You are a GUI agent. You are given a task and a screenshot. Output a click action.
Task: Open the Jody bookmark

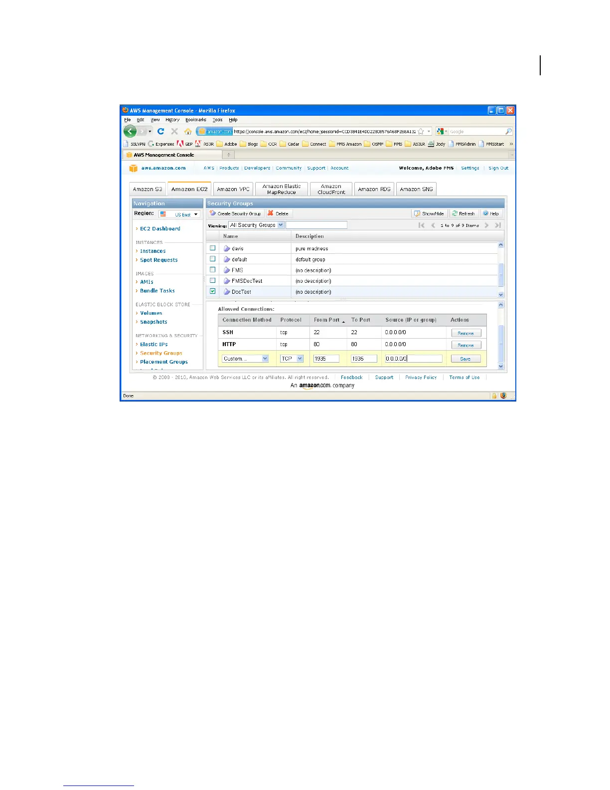click(x=436, y=144)
